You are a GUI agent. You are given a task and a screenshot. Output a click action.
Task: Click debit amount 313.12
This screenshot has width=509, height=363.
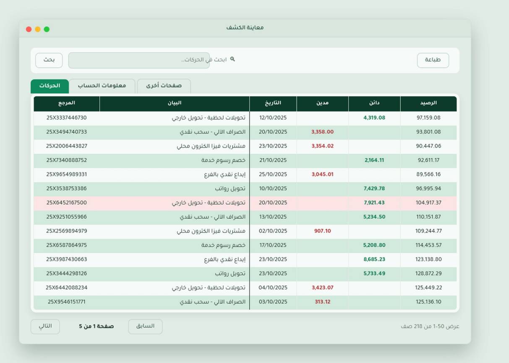pos(322,302)
